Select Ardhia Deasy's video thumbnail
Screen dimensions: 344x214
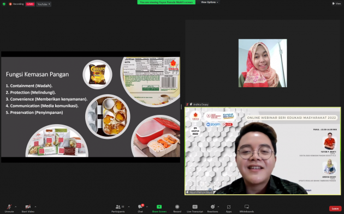point(263,63)
